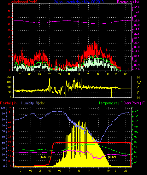Click the 140 temperature axis value
The image size is (147, 175).
(136, 111)
